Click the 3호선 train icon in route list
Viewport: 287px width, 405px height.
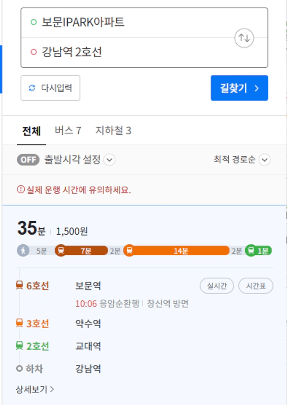click(x=19, y=323)
